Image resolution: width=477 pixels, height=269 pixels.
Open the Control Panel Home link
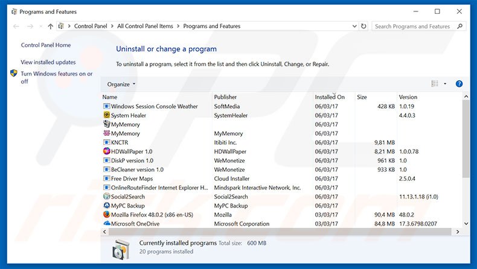tap(46, 45)
